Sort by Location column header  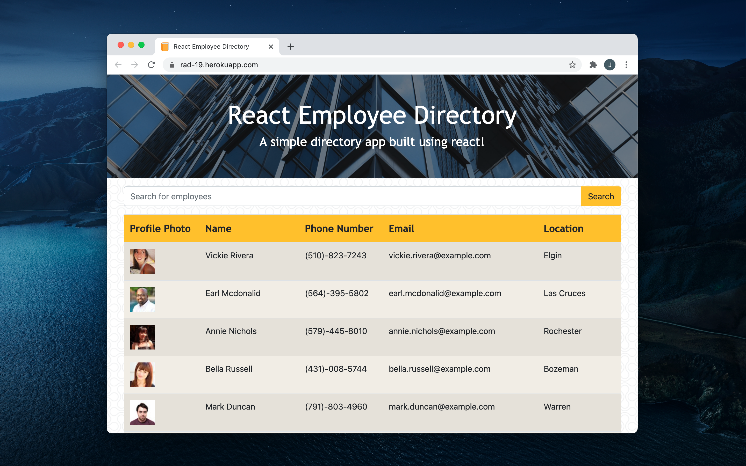[563, 228]
